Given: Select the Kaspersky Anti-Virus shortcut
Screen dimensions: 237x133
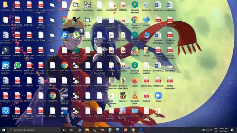Looking at the screenshot, I should pyautogui.click(x=135, y=37).
